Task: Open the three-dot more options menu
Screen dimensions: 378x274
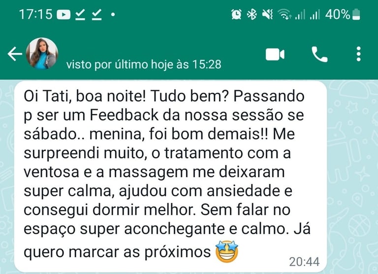Action: coord(358,54)
